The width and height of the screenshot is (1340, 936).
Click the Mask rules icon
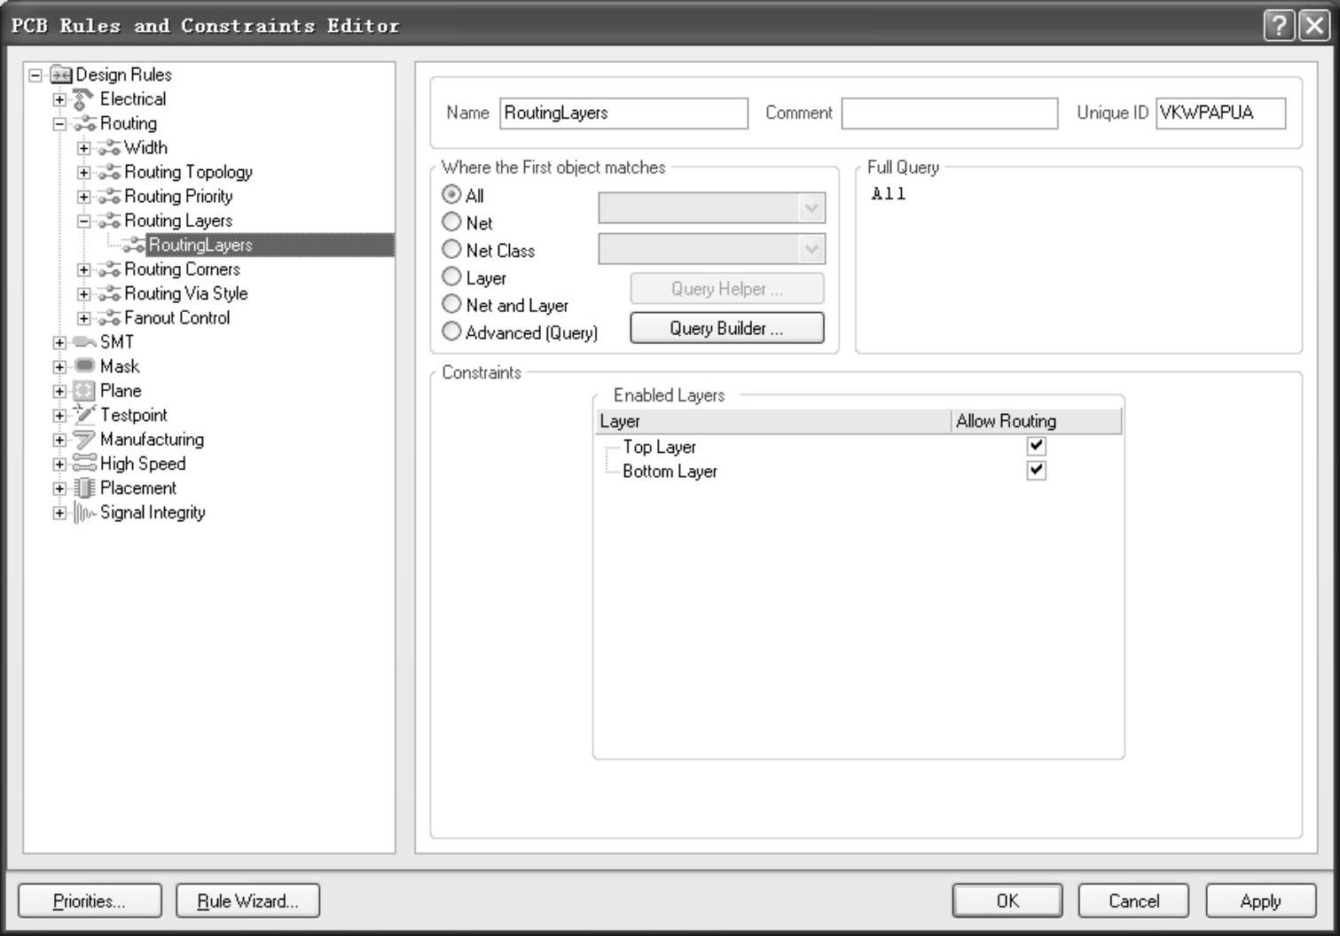pos(84,366)
